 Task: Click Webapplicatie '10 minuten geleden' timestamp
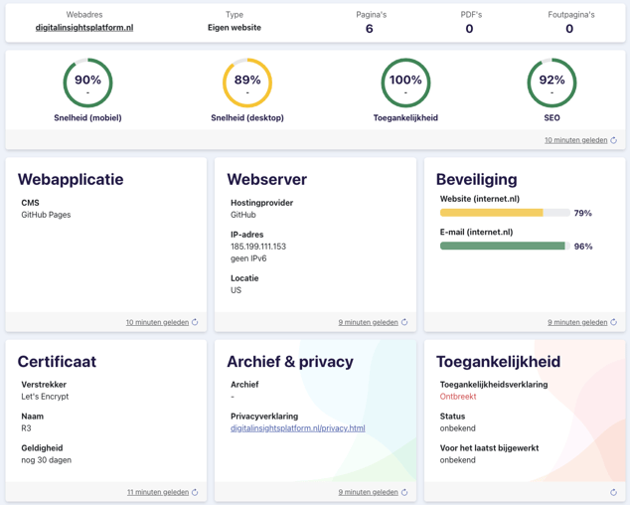[157, 322]
